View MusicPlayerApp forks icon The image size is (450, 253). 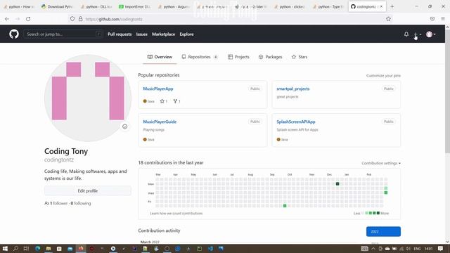point(175,101)
